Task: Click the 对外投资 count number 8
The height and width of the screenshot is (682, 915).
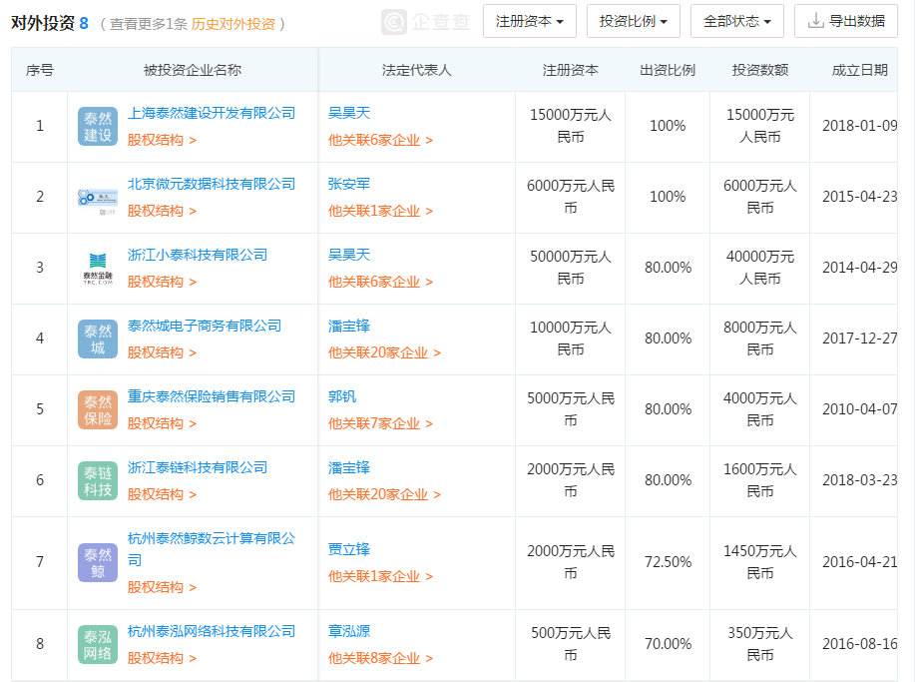Action: pyautogui.click(x=84, y=23)
